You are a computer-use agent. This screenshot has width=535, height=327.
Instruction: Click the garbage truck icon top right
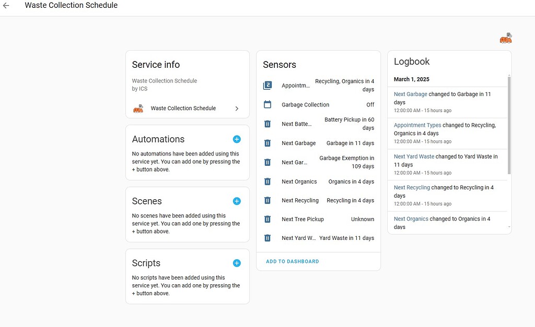click(x=505, y=38)
